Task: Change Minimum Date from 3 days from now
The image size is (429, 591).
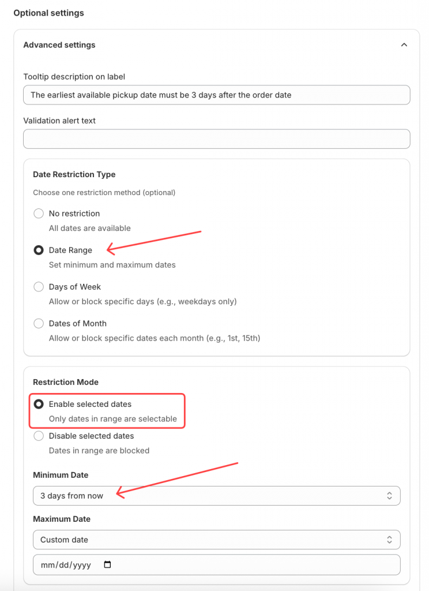Action: pos(216,495)
